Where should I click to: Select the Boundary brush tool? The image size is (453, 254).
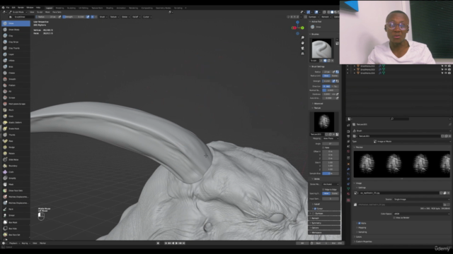pos(16,166)
